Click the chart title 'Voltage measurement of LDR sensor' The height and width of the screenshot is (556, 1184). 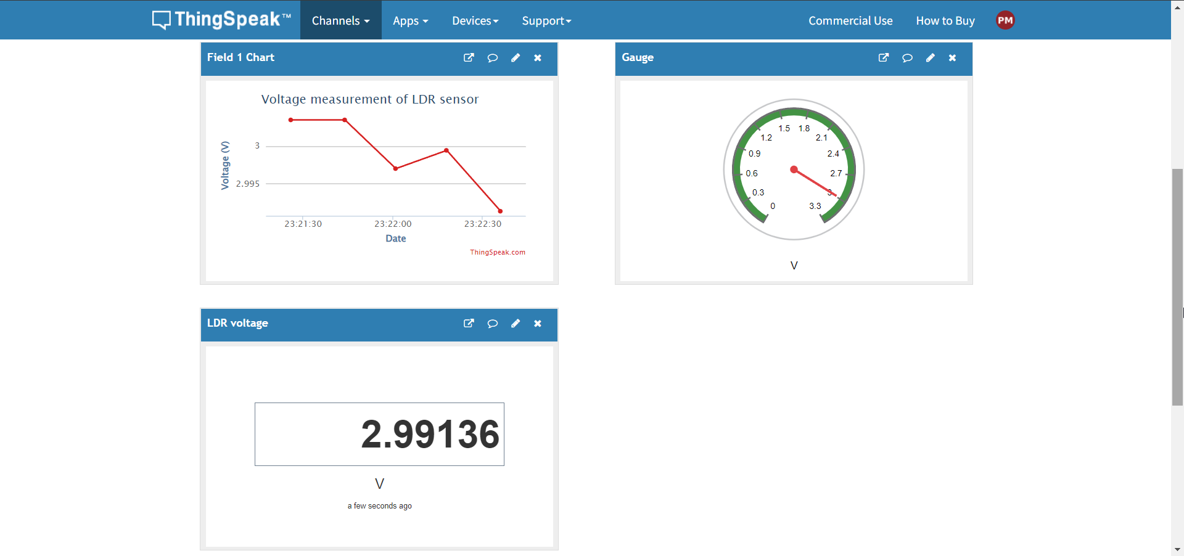(370, 99)
